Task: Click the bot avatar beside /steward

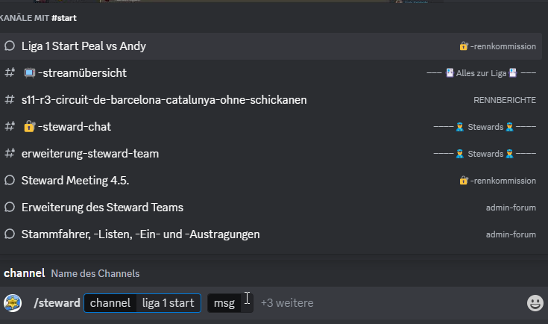Action: coord(13,303)
